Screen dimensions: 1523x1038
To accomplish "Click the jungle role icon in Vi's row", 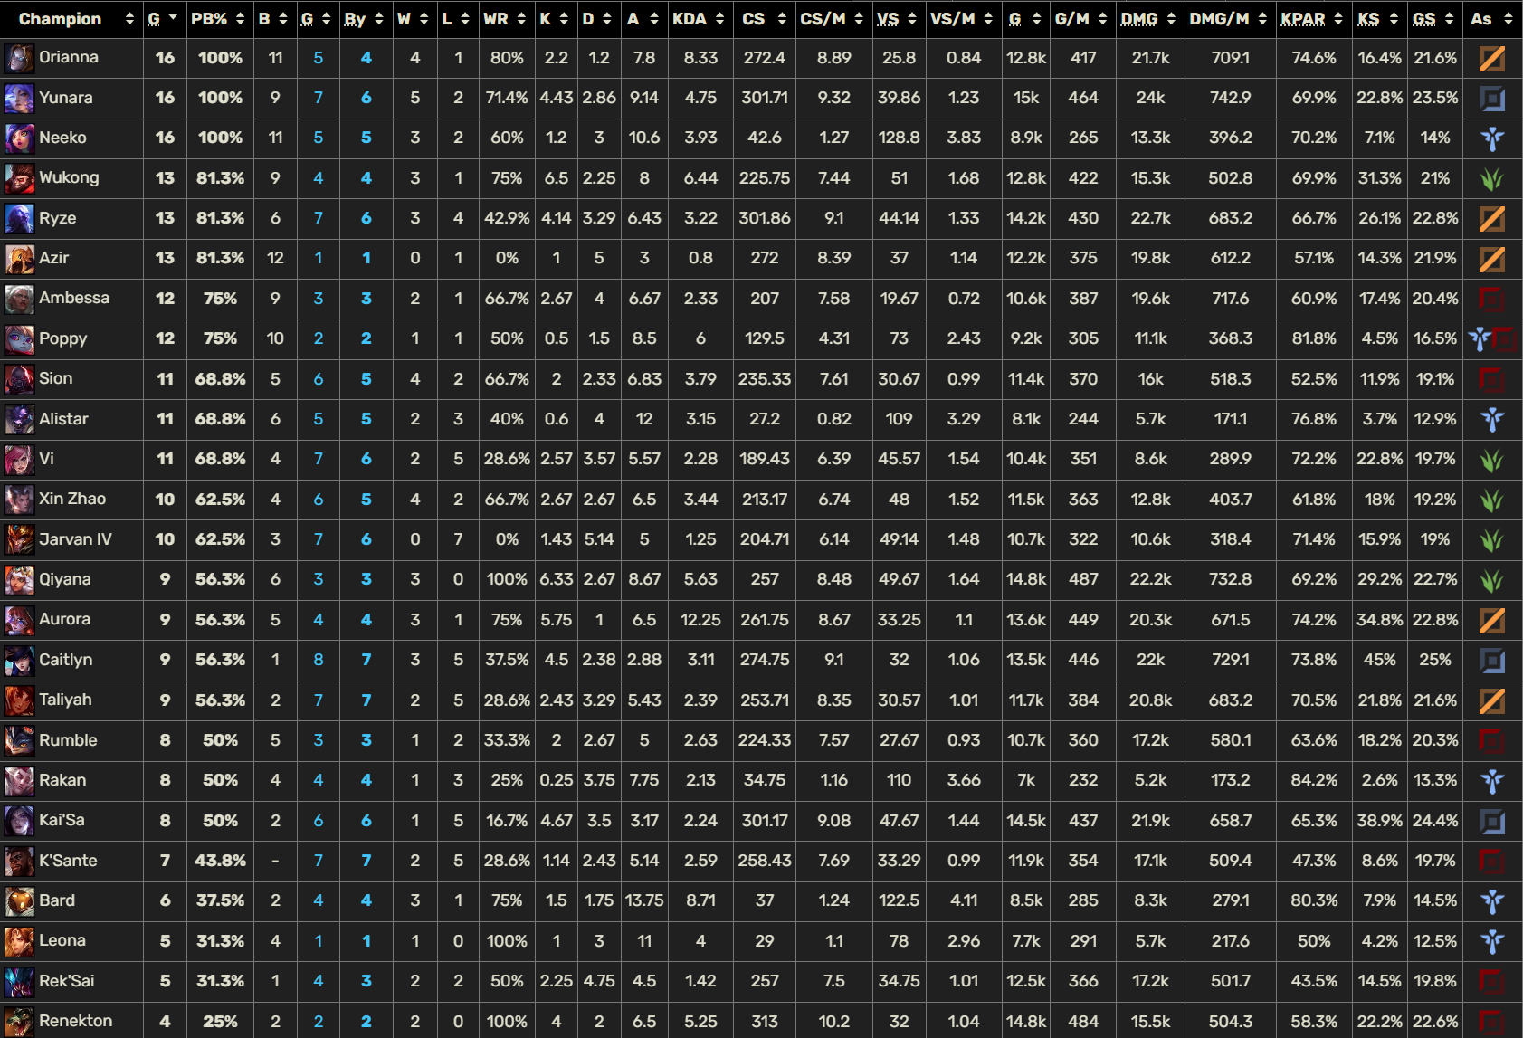I will (x=1492, y=459).
